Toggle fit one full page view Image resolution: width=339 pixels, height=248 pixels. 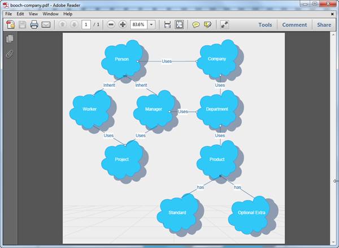(179, 25)
